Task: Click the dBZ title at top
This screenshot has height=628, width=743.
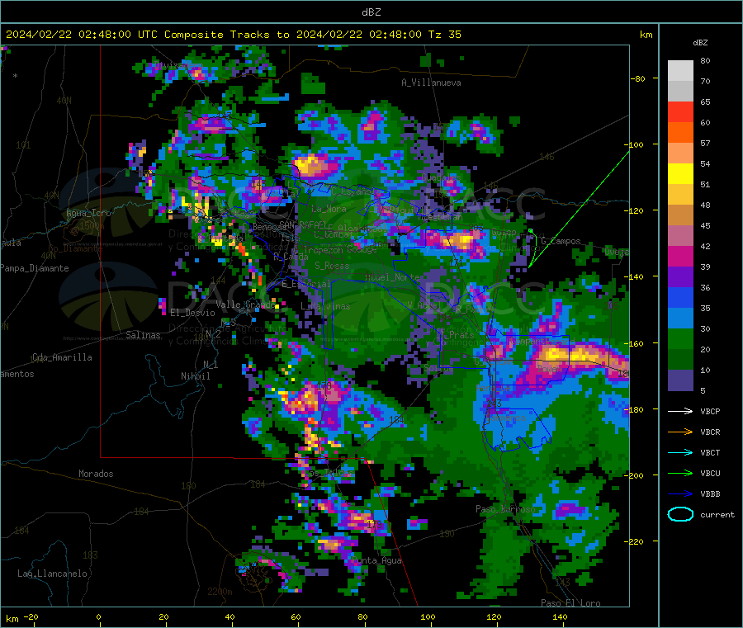Action: (371, 12)
